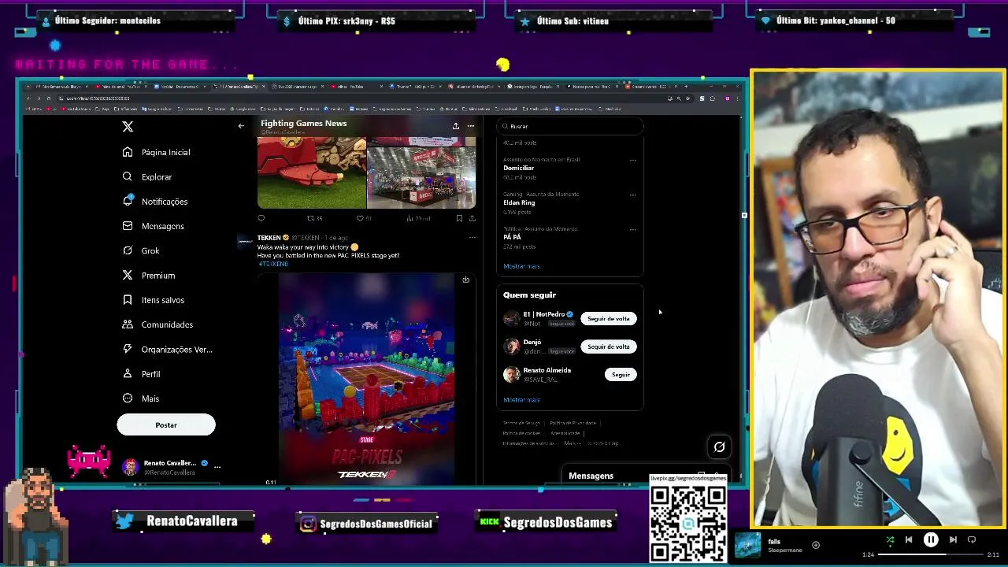This screenshot has width=1008, height=567.
Task: Open the TEKKEN profile avatar
Action: 245,241
